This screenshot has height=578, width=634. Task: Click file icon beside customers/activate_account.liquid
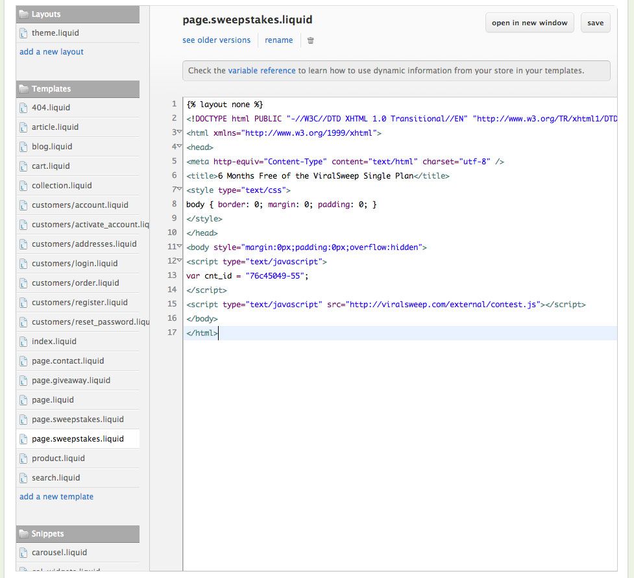tap(23, 225)
